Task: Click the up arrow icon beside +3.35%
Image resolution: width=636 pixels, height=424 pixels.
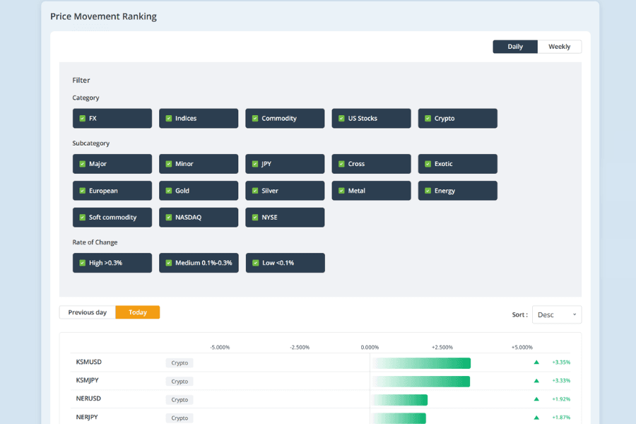Action: [x=536, y=363]
